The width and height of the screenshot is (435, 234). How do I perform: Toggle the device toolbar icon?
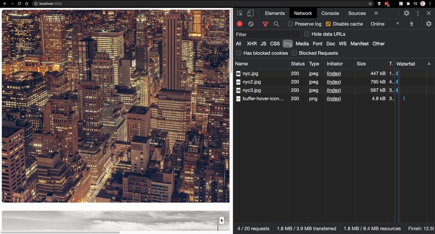(251, 13)
